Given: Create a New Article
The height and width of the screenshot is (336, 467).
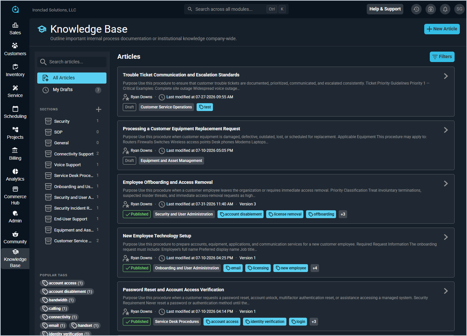Looking at the screenshot, I should point(442,29).
